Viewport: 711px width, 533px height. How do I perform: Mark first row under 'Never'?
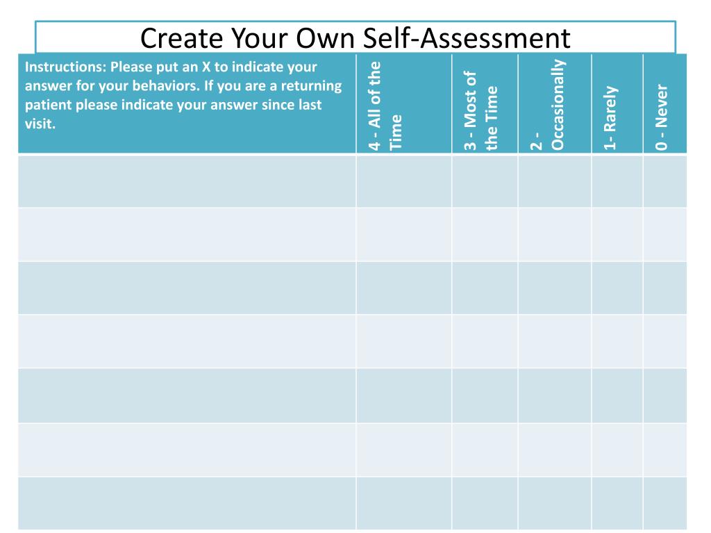664,181
